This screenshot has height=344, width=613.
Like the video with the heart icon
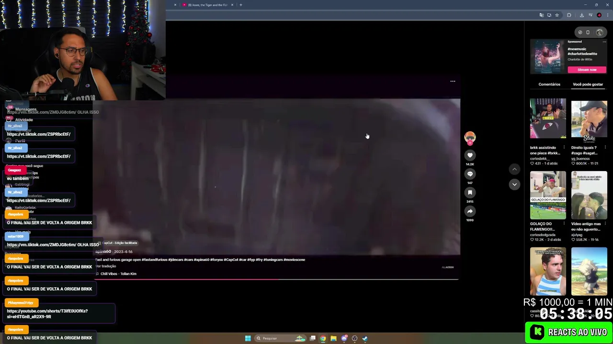tap(470, 155)
